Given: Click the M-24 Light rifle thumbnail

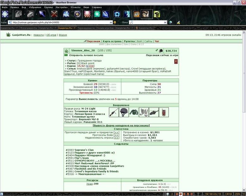Looking at the screenshot, I should (x=114, y=112).
